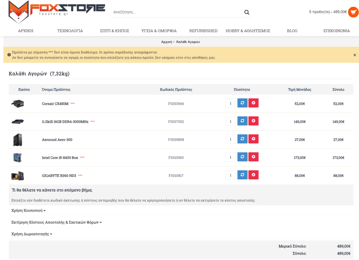
Task: Open the ΕΠΙΚΟΙΝΩΝΙΑ contact page
Action: (x=337, y=31)
